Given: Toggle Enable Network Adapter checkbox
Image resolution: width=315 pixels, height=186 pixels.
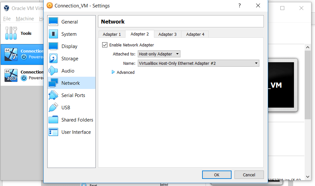Looking at the screenshot, I should (x=105, y=45).
